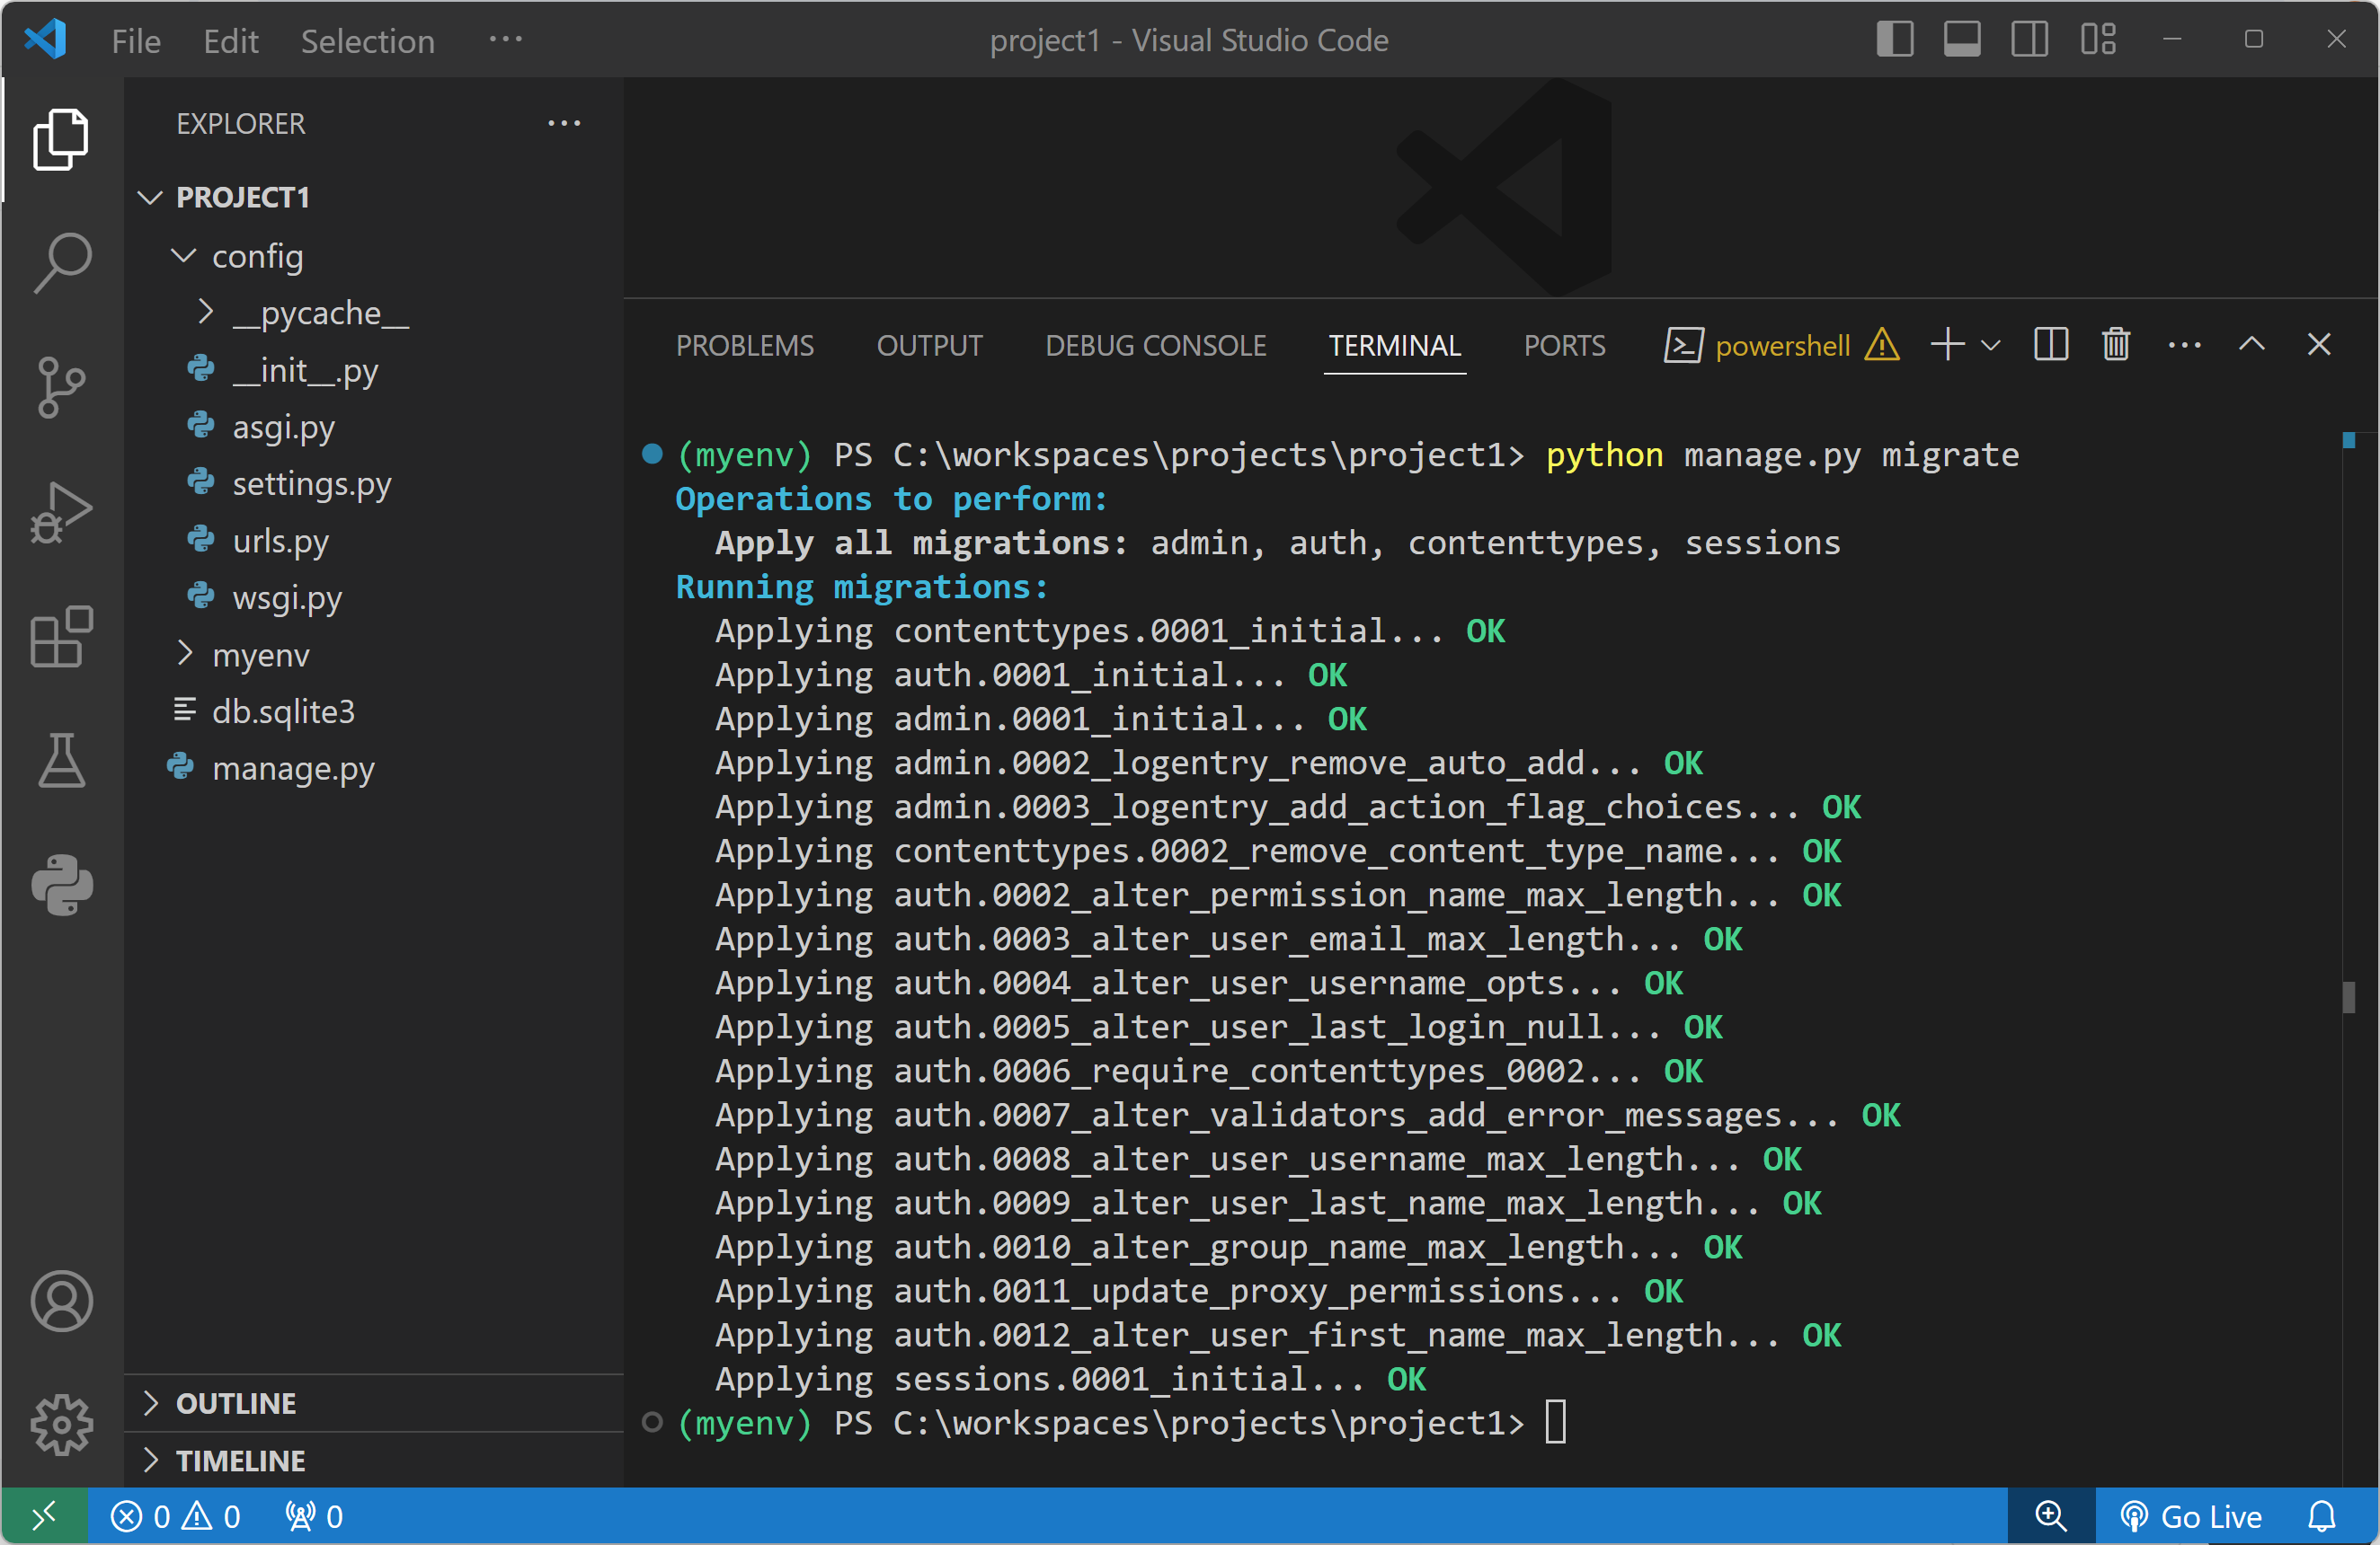Click Go Live in status bar
Viewport: 2380px width, 1545px height.
2192,1517
